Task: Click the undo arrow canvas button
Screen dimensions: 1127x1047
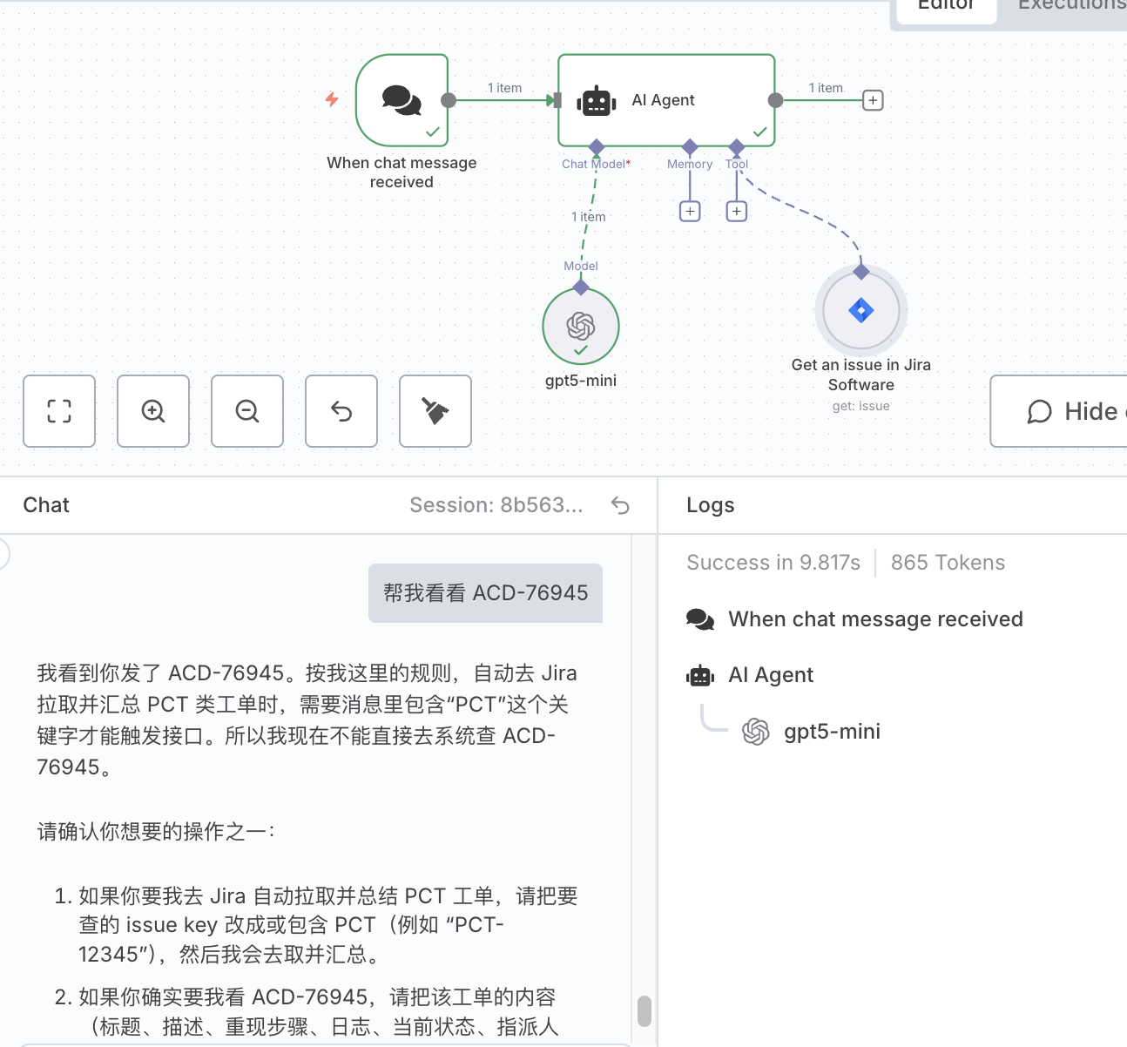Action: pos(341,411)
